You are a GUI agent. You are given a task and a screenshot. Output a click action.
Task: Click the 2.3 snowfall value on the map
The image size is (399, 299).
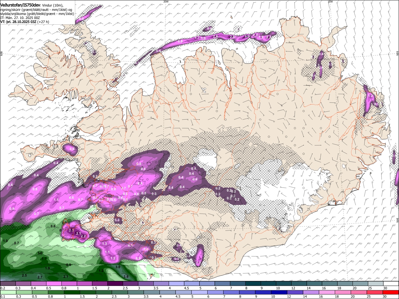[71, 230]
